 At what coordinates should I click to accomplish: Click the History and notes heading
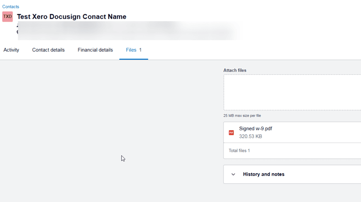click(264, 174)
